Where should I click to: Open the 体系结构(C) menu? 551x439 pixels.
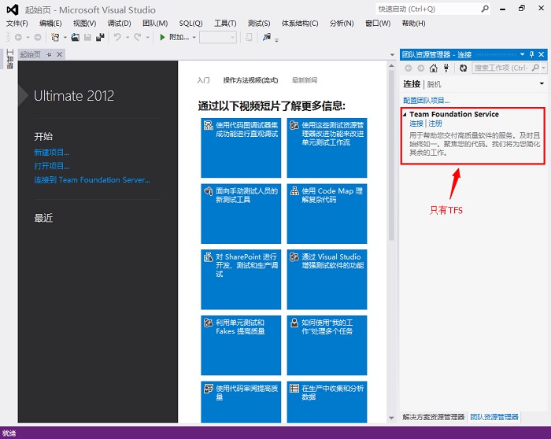300,23
